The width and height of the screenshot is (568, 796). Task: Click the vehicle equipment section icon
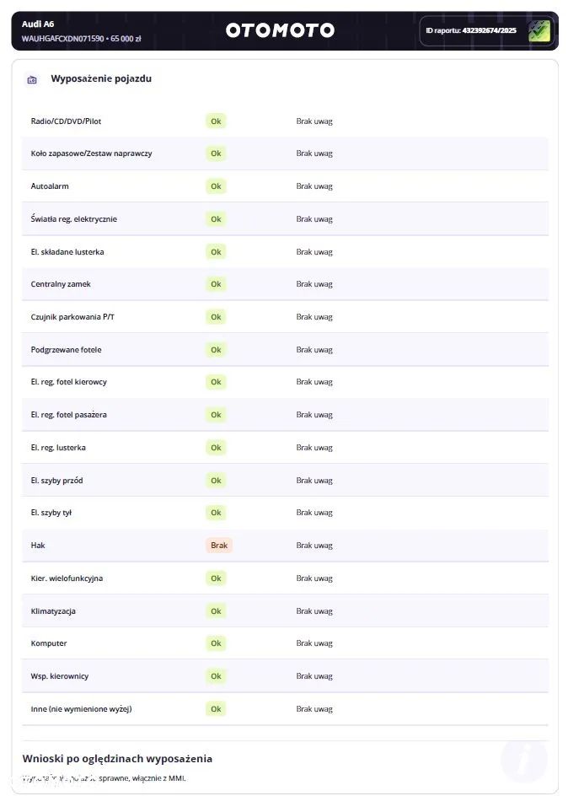tap(32, 79)
